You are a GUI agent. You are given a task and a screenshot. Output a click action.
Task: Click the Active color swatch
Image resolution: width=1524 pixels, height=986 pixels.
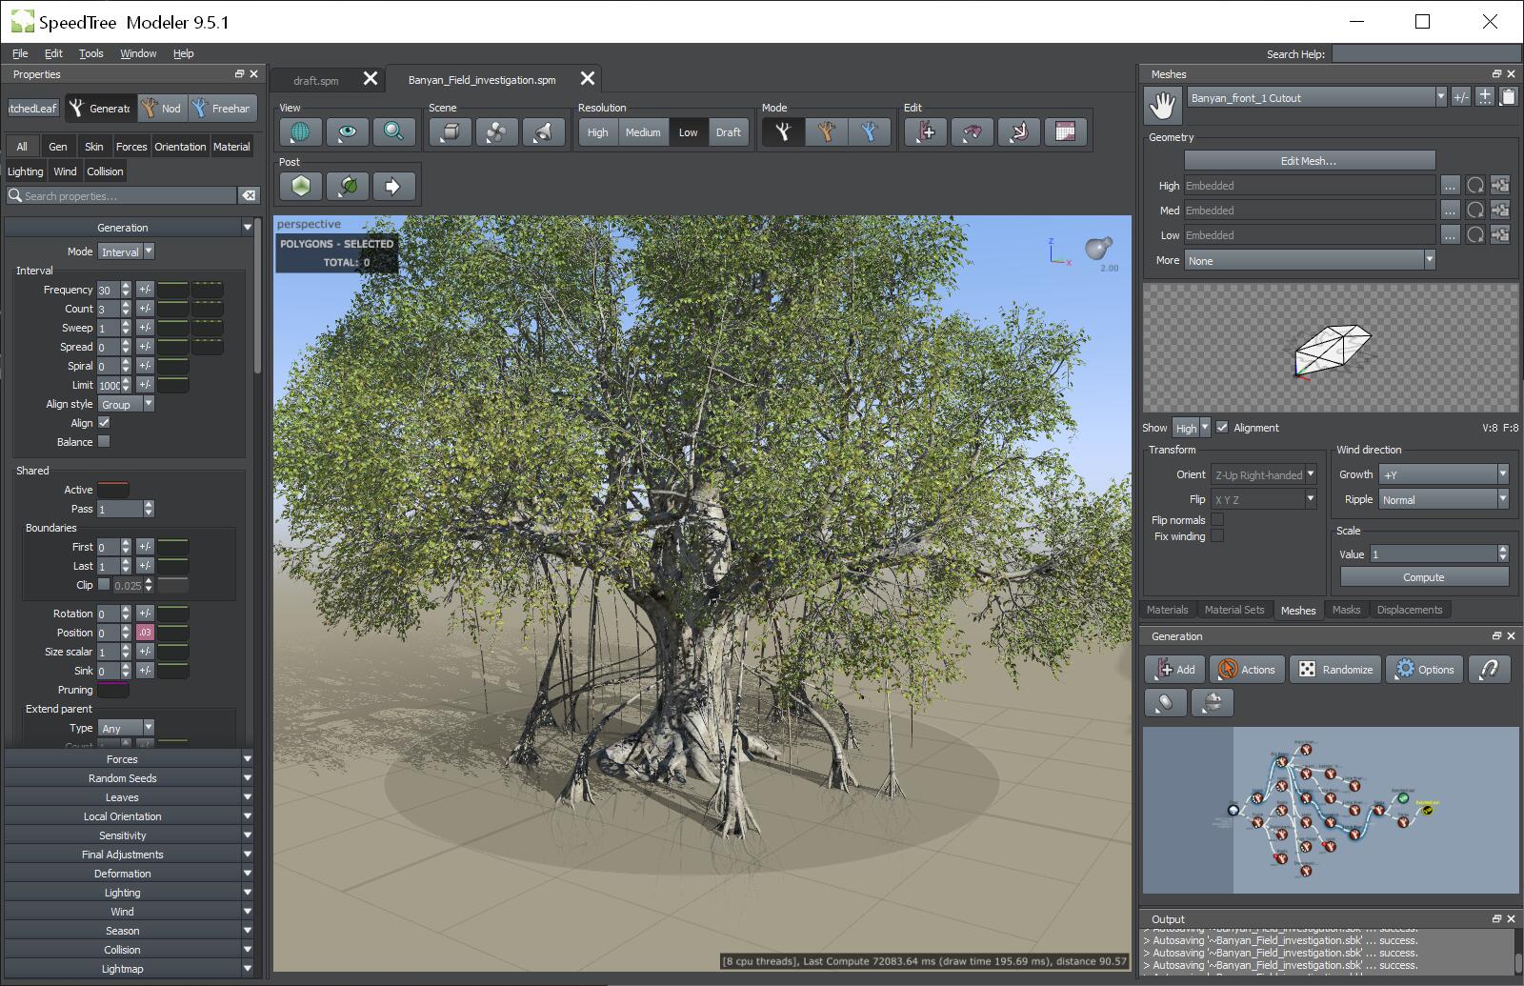coord(112,490)
